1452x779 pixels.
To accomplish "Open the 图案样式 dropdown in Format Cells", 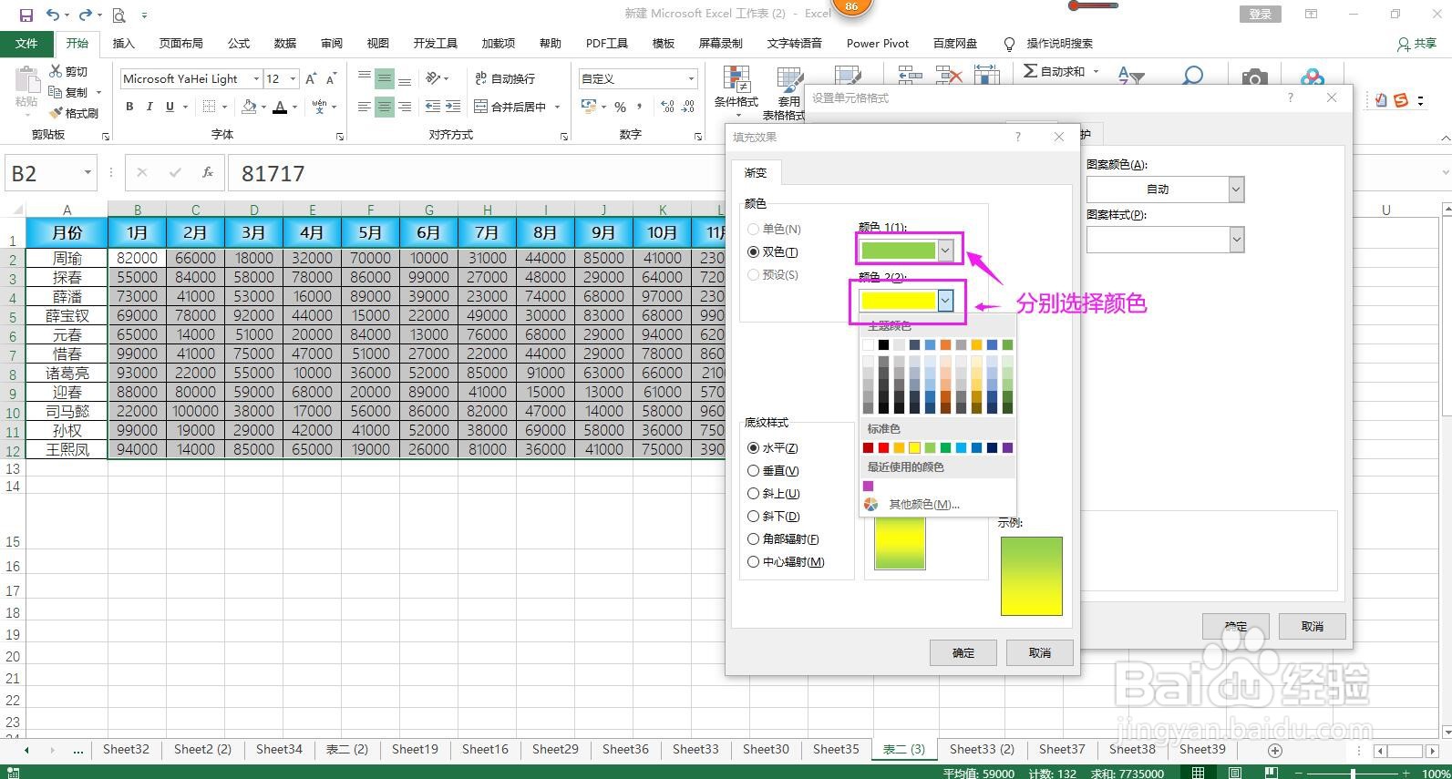I will tap(1236, 240).
